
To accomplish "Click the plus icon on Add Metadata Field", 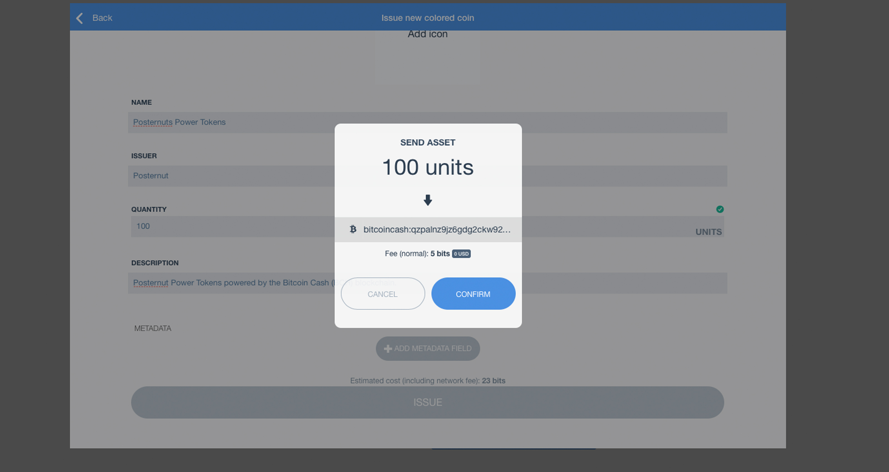I will [x=388, y=349].
